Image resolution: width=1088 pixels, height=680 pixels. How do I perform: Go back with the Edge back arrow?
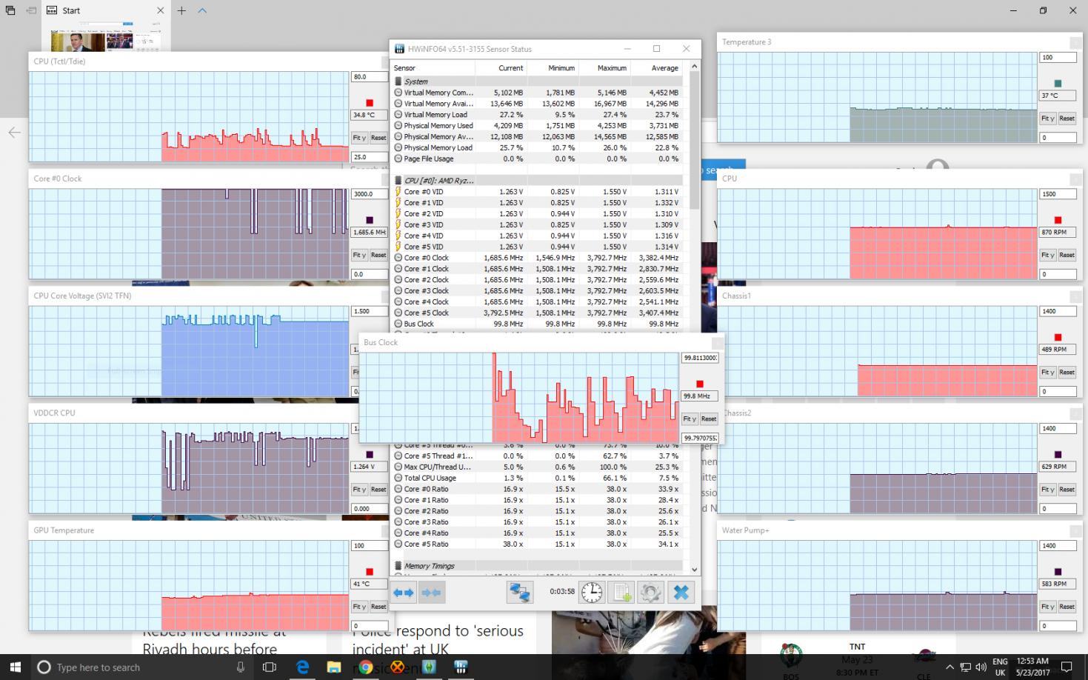pyautogui.click(x=14, y=133)
